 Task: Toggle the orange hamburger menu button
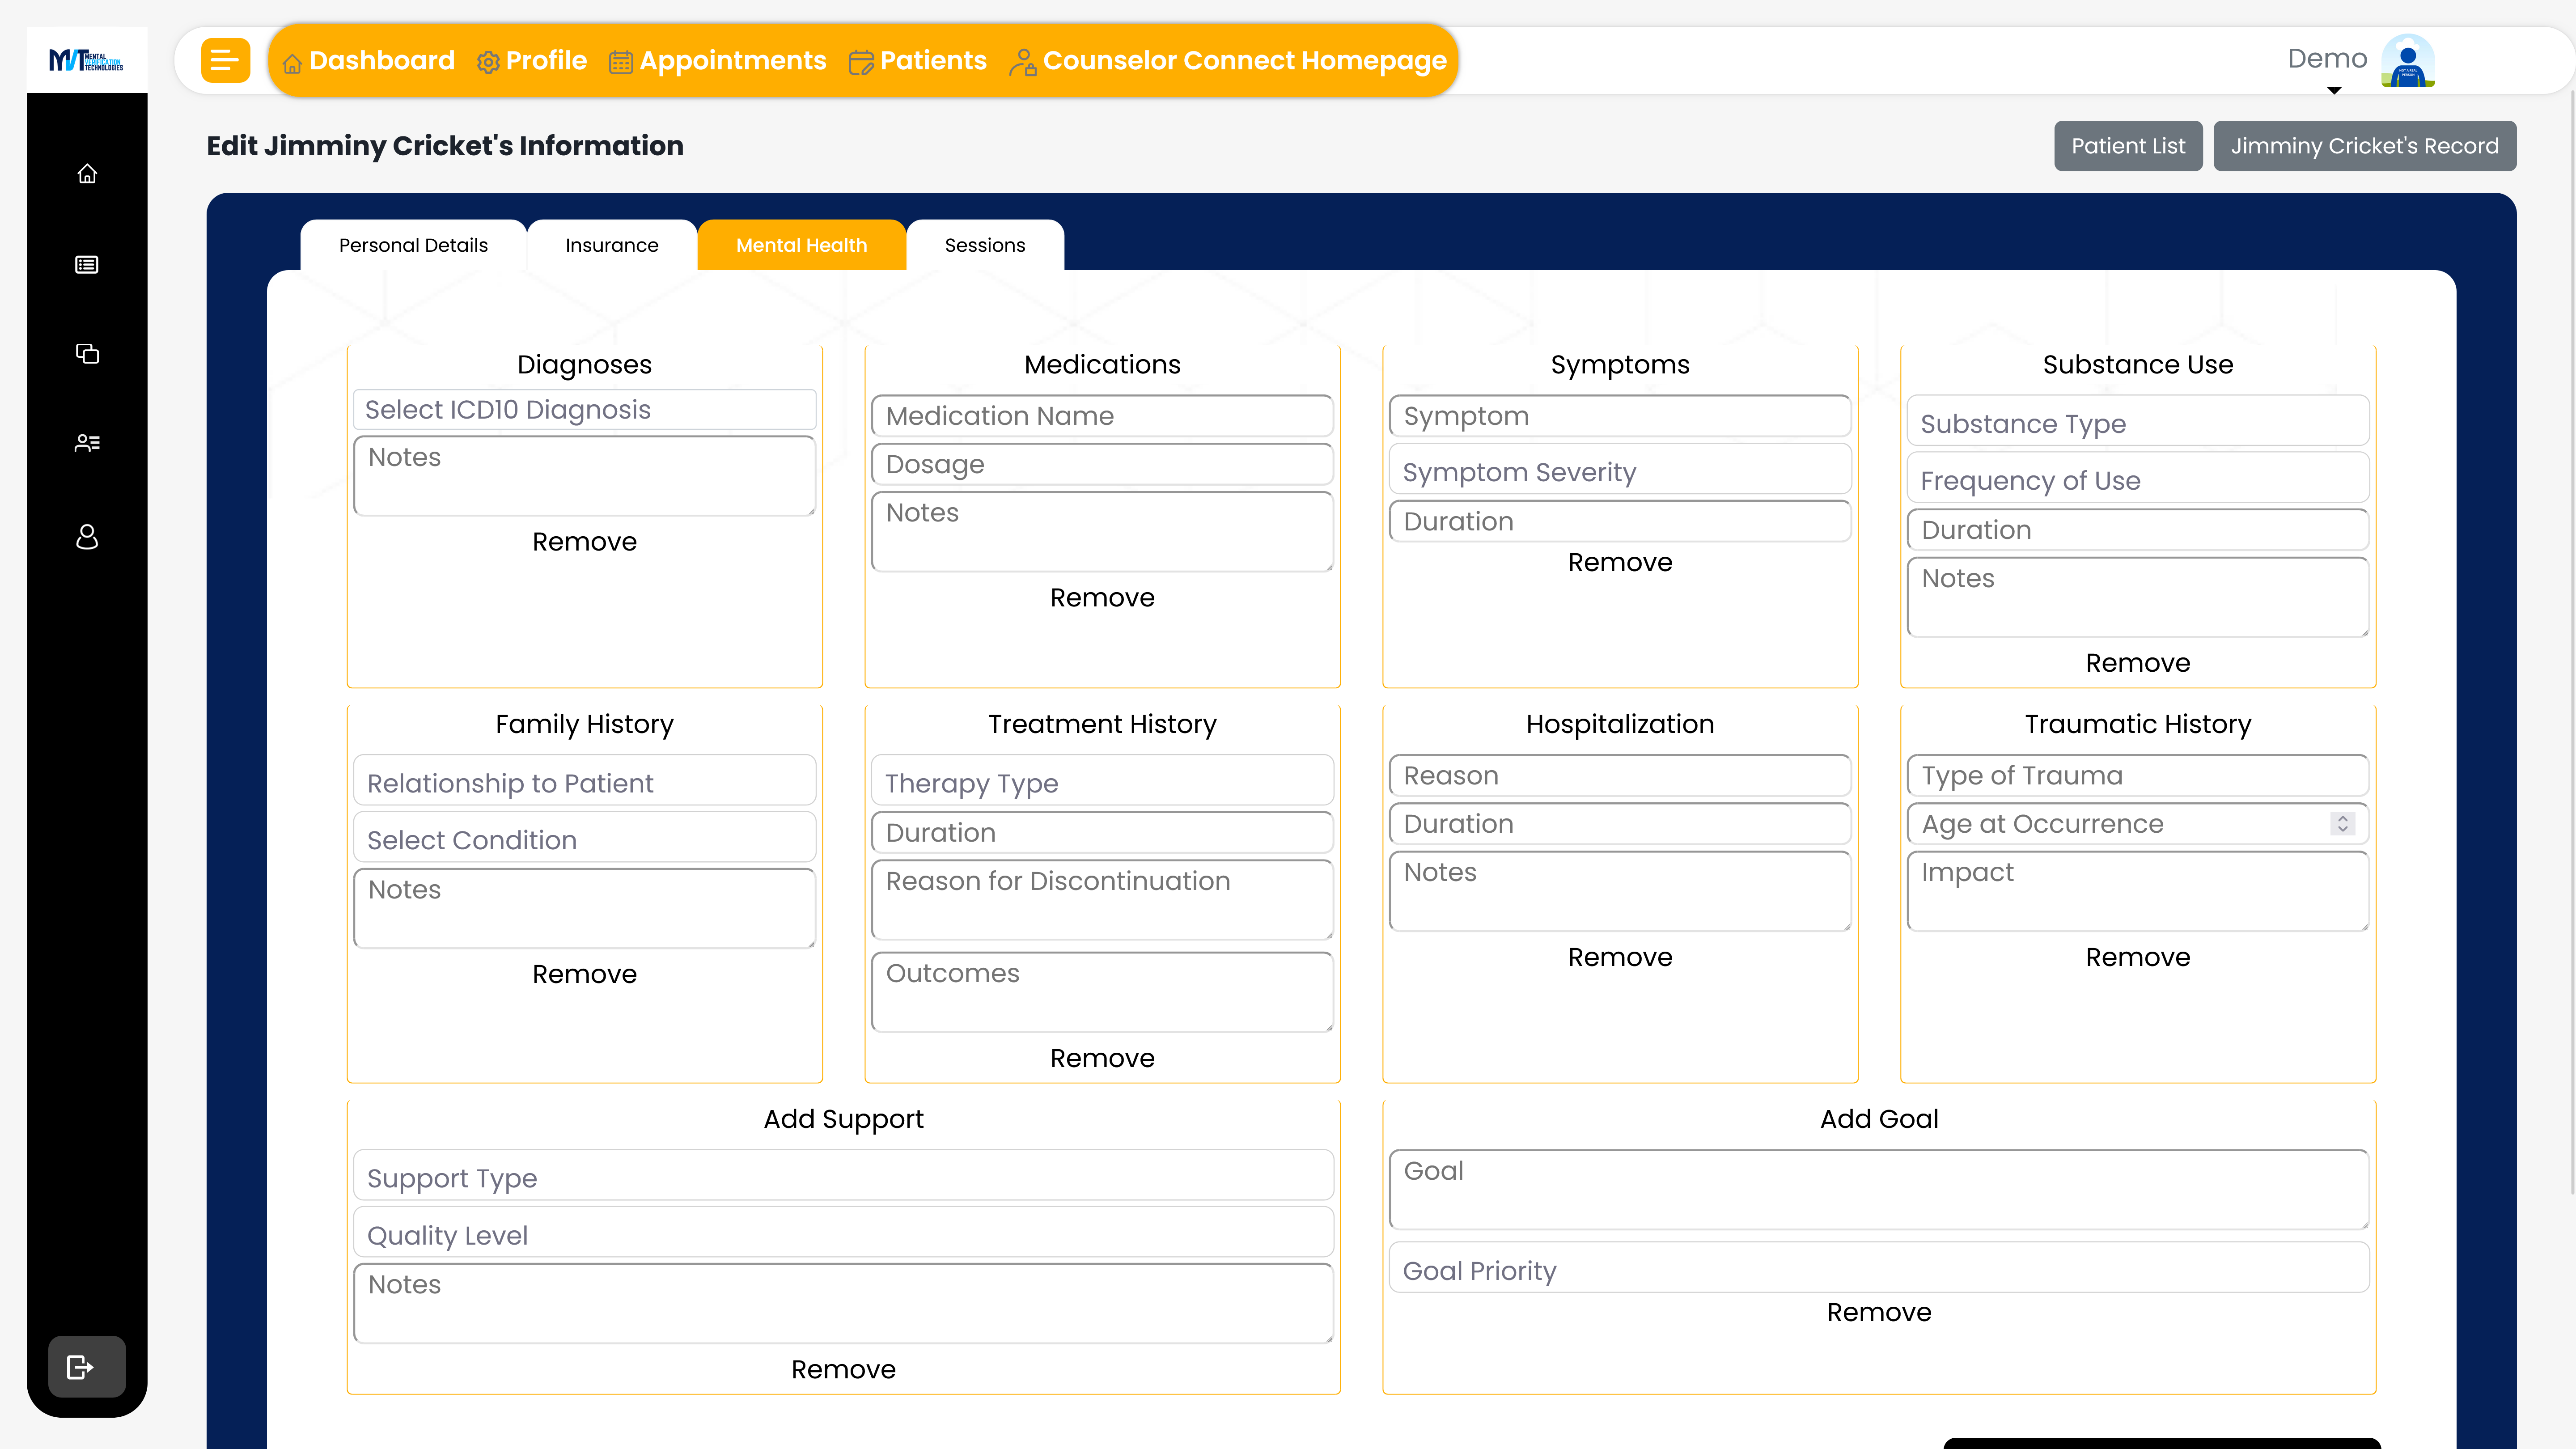pyautogui.click(x=225, y=60)
